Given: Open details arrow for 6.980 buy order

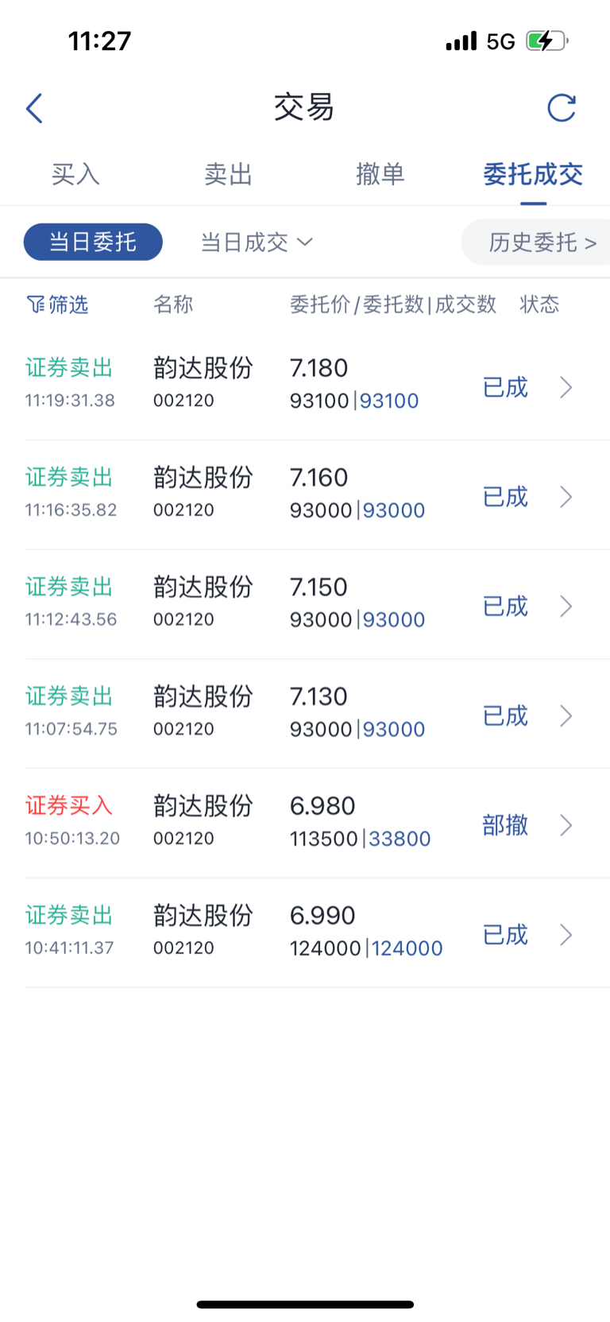Looking at the screenshot, I should (x=566, y=825).
